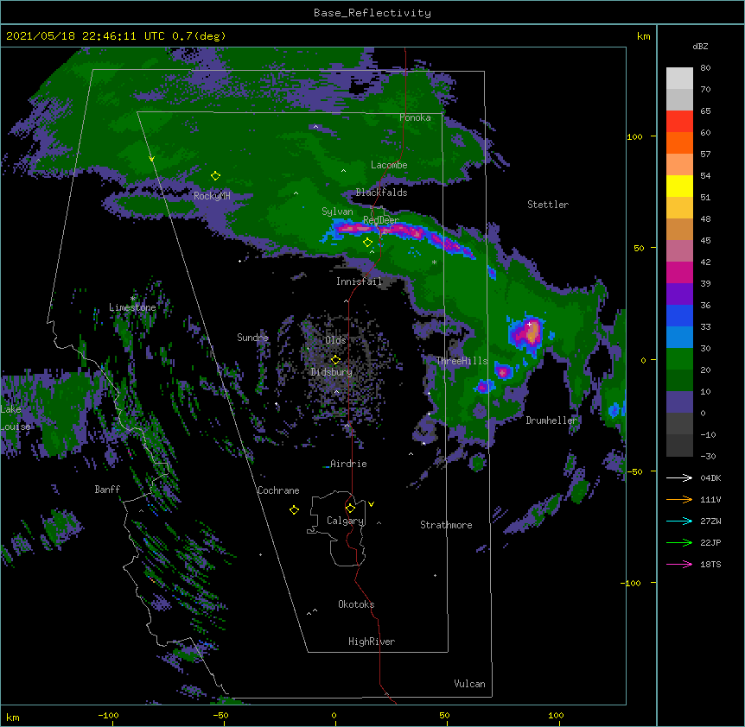The width and height of the screenshot is (745, 727).
Task: Click the ThreeHills town label
Action: [462, 361]
